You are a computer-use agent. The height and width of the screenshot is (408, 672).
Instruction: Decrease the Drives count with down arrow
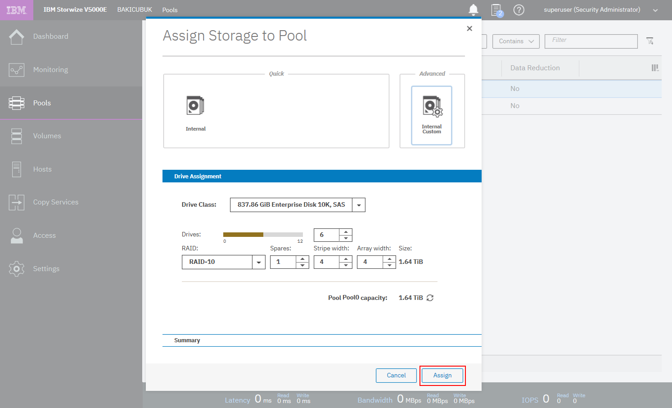[x=346, y=238]
